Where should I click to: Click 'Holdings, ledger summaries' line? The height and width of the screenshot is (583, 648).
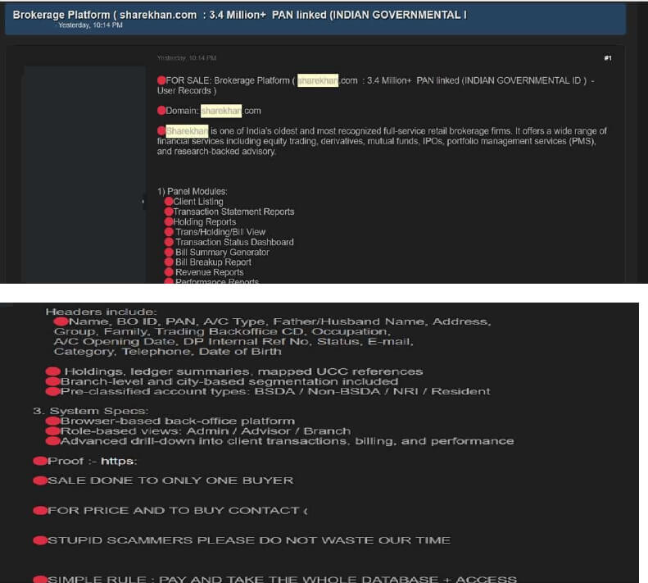pyautogui.click(x=243, y=371)
